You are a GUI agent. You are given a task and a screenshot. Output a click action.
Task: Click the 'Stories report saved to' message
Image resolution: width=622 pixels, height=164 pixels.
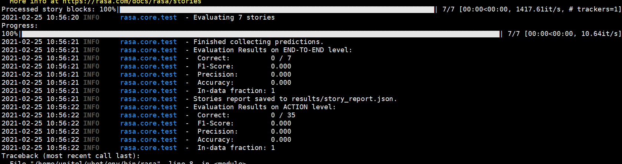tap(240, 99)
